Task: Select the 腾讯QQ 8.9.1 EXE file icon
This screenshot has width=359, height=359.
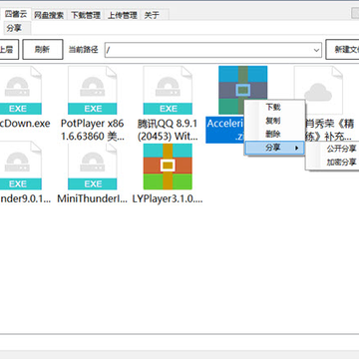Action: [168, 91]
